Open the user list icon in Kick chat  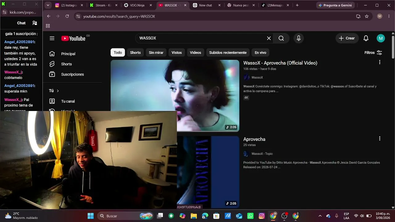[35, 23]
